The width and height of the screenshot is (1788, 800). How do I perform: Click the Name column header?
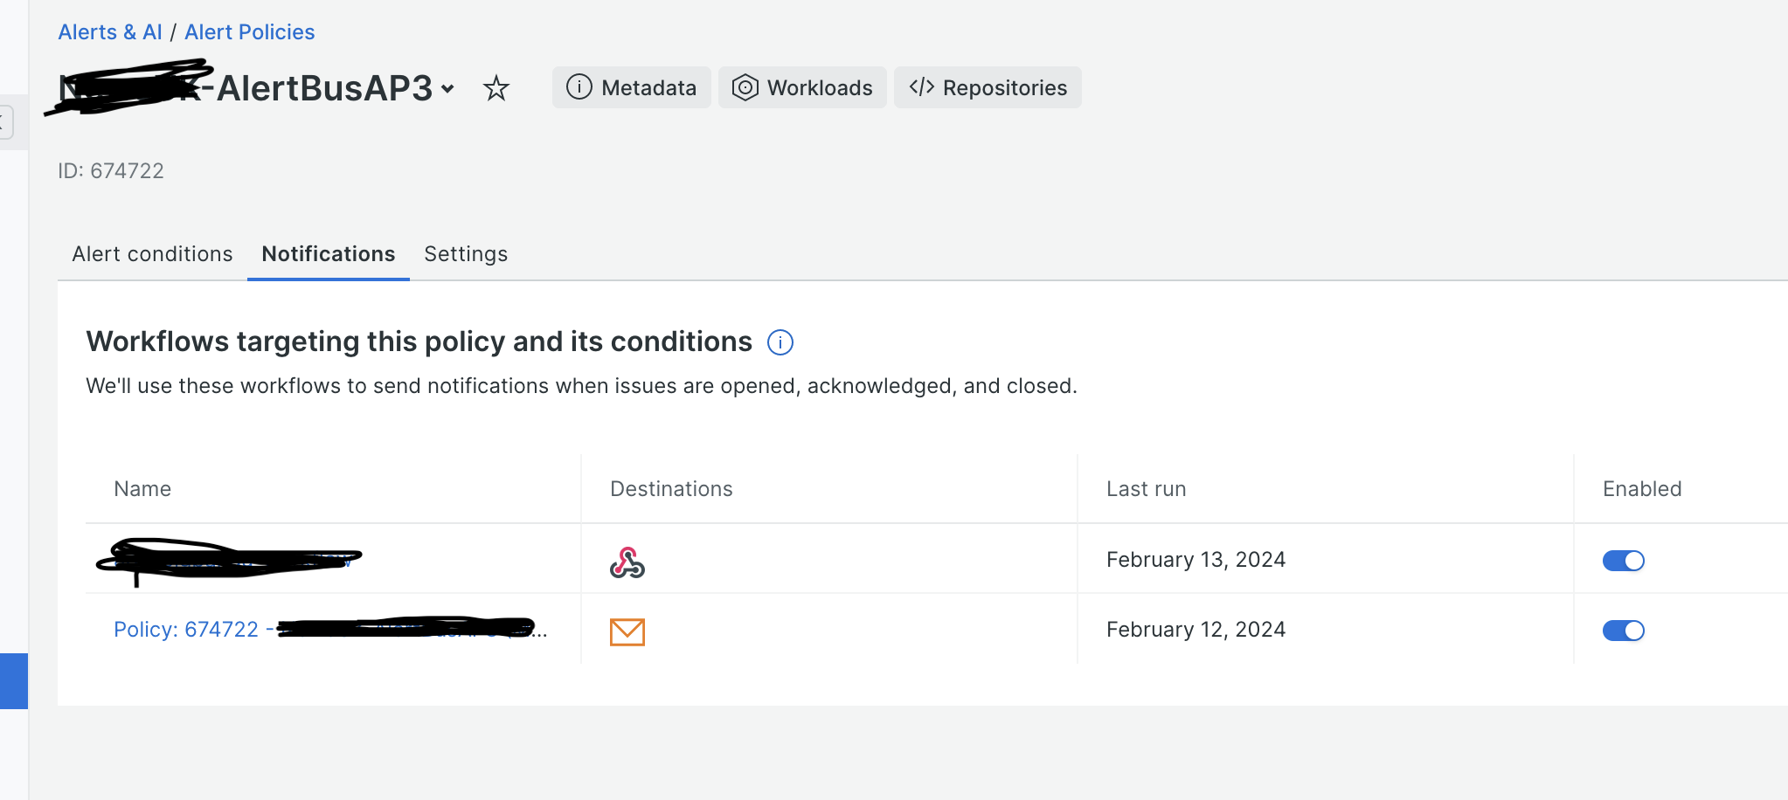142,489
